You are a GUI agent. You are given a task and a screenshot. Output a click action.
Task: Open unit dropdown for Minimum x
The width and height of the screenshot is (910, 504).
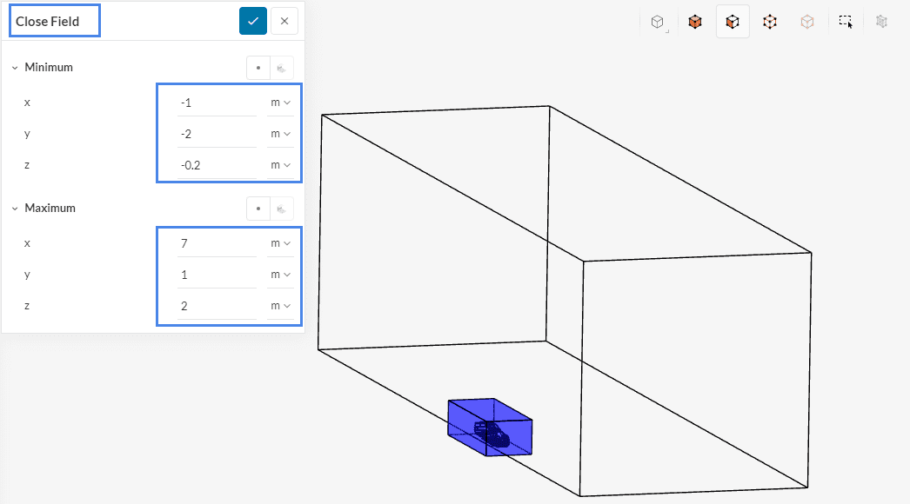tap(280, 103)
